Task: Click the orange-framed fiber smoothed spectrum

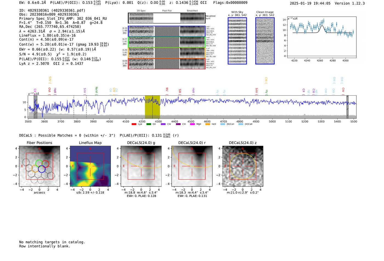Action: (x=193, y=53)
